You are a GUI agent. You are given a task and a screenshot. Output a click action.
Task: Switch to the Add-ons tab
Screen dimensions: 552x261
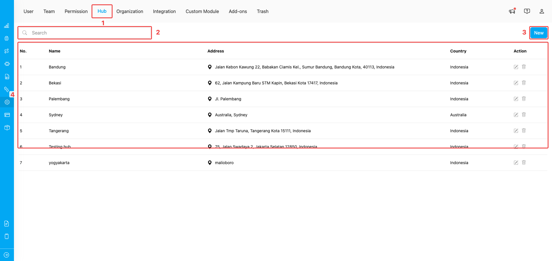pos(238,11)
